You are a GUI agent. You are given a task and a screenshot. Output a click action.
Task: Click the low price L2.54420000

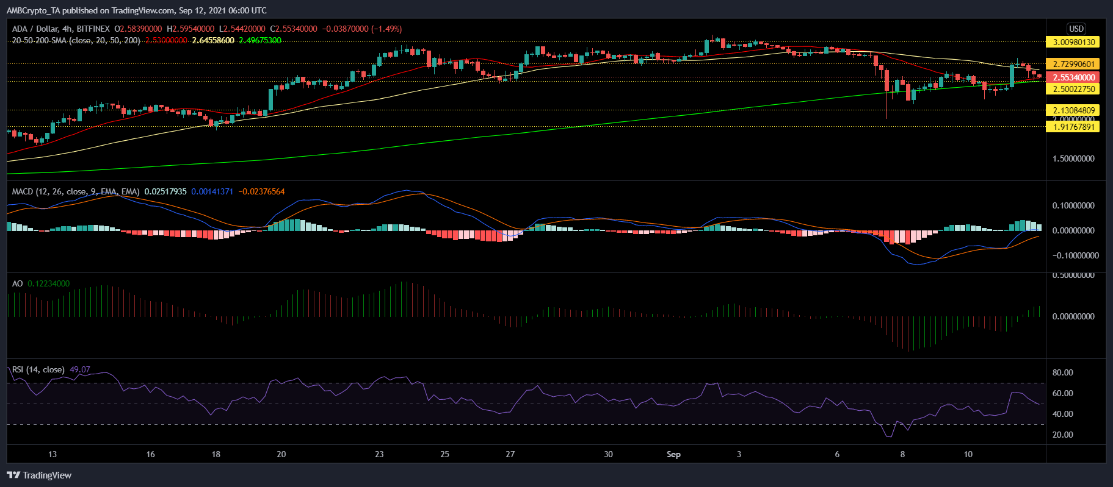tap(242, 29)
